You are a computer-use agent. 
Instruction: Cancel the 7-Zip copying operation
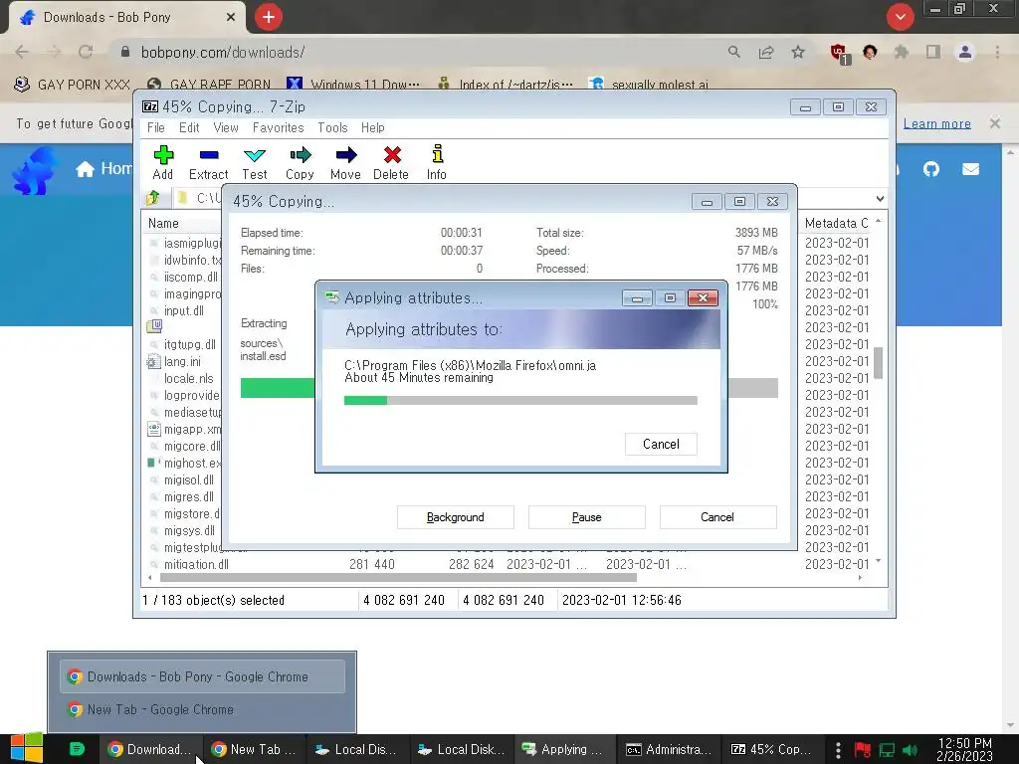[x=717, y=517]
